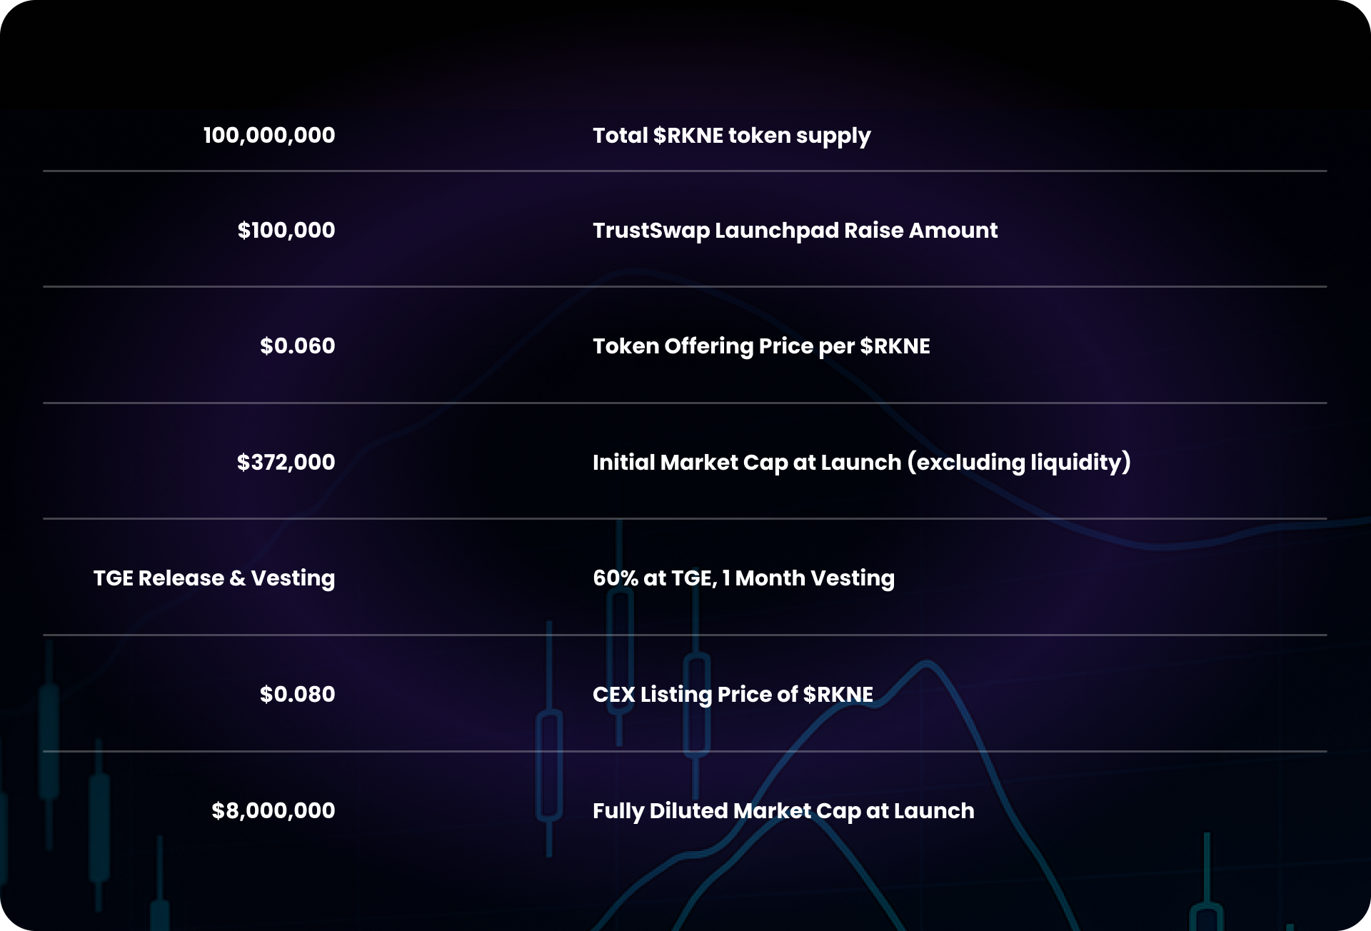Click the $RKNE ticker in the offering price row
The image size is (1371, 931).
[895, 346]
